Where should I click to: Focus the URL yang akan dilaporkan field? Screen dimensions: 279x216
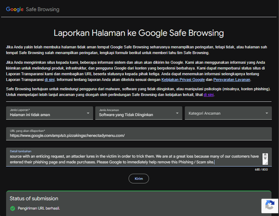tap(139, 134)
